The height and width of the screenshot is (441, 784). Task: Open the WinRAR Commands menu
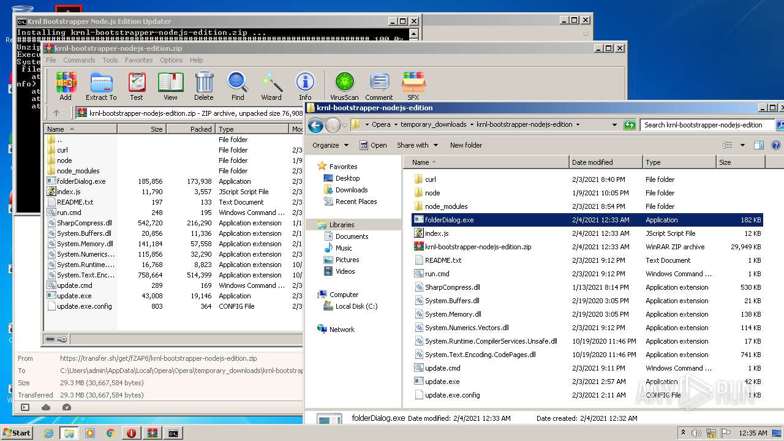pyautogui.click(x=79, y=60)
